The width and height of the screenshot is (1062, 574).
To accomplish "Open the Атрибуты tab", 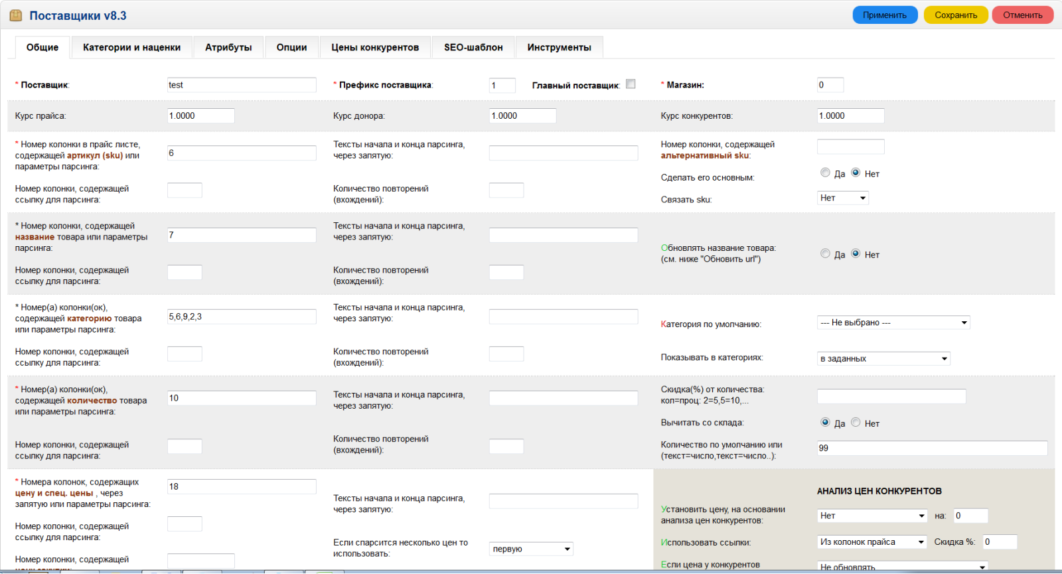I will tap(228, 47).
